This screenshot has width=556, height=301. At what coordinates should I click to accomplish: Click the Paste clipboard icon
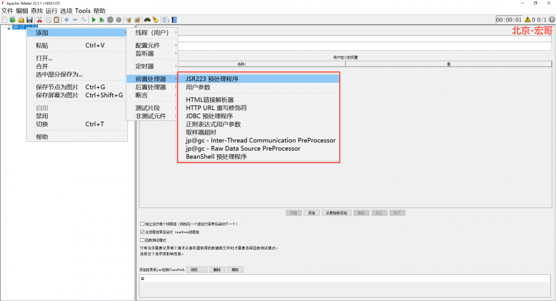[x=56, y=20]
